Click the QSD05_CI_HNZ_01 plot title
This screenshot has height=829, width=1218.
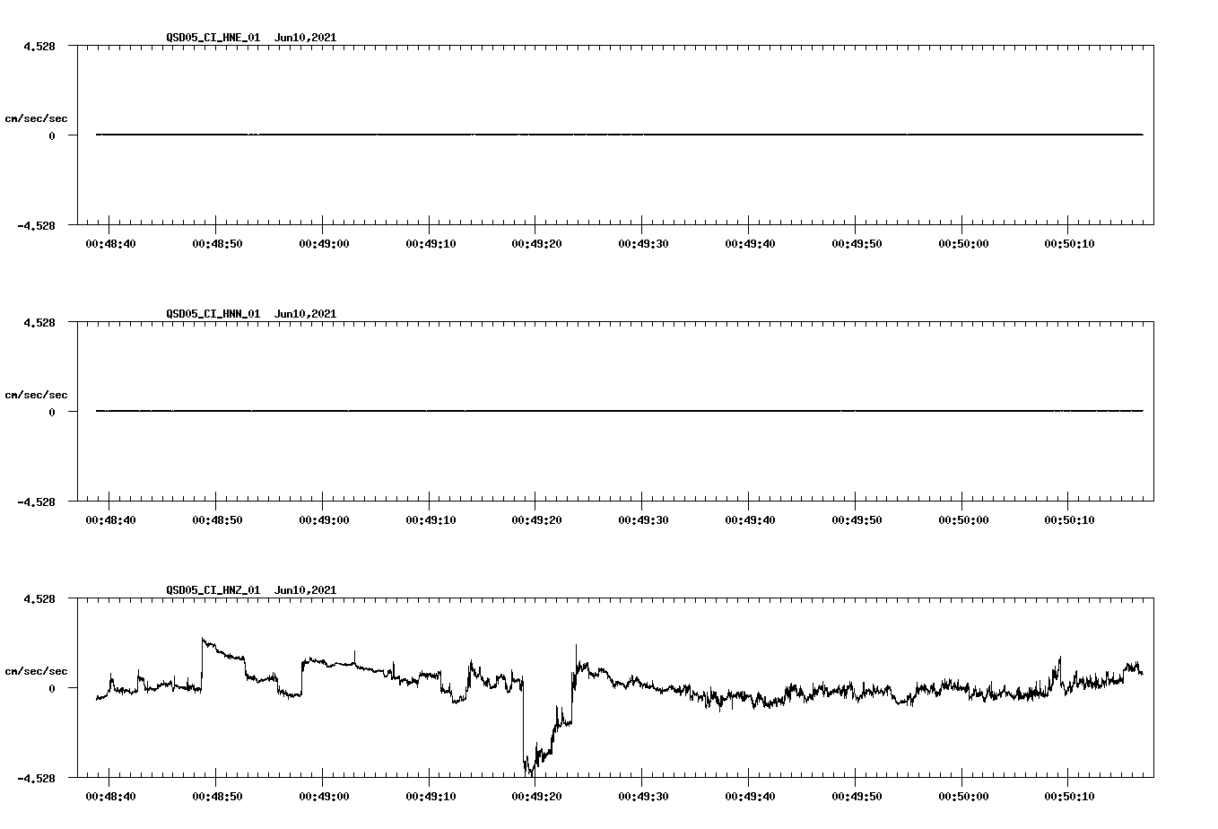coord(251,590)
